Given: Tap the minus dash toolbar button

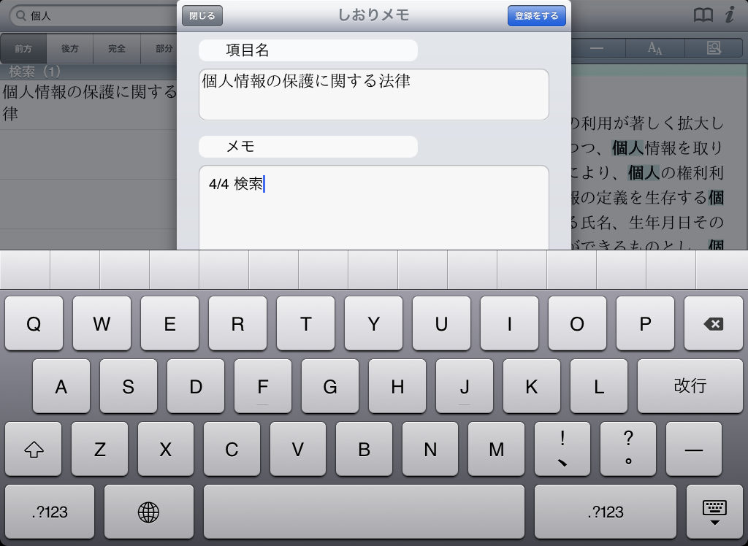Looking at the screenshot, I should pos(597,48).
